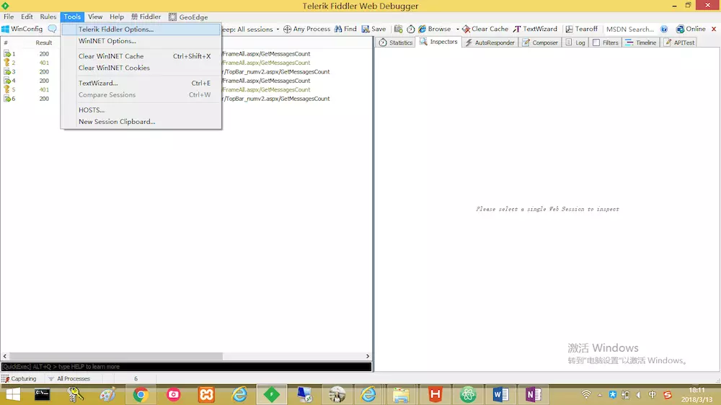Open the Help menu
Image resolution: width=721 pixels, height=405 pixels.
coord(116,17)
